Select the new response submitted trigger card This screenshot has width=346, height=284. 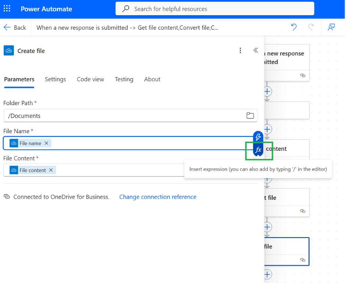pos(287,63)
